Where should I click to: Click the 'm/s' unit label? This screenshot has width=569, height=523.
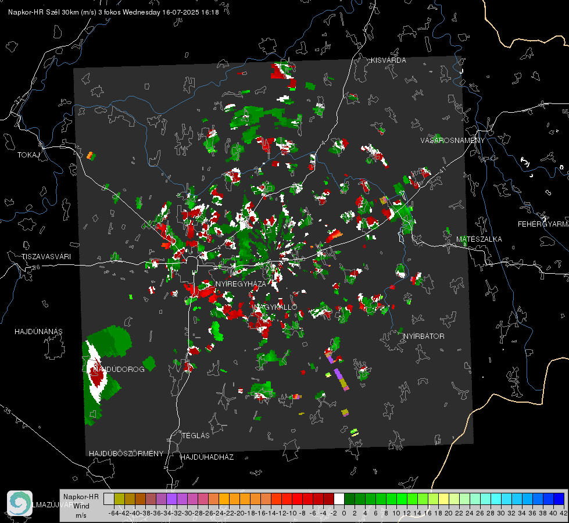(81, 515)
